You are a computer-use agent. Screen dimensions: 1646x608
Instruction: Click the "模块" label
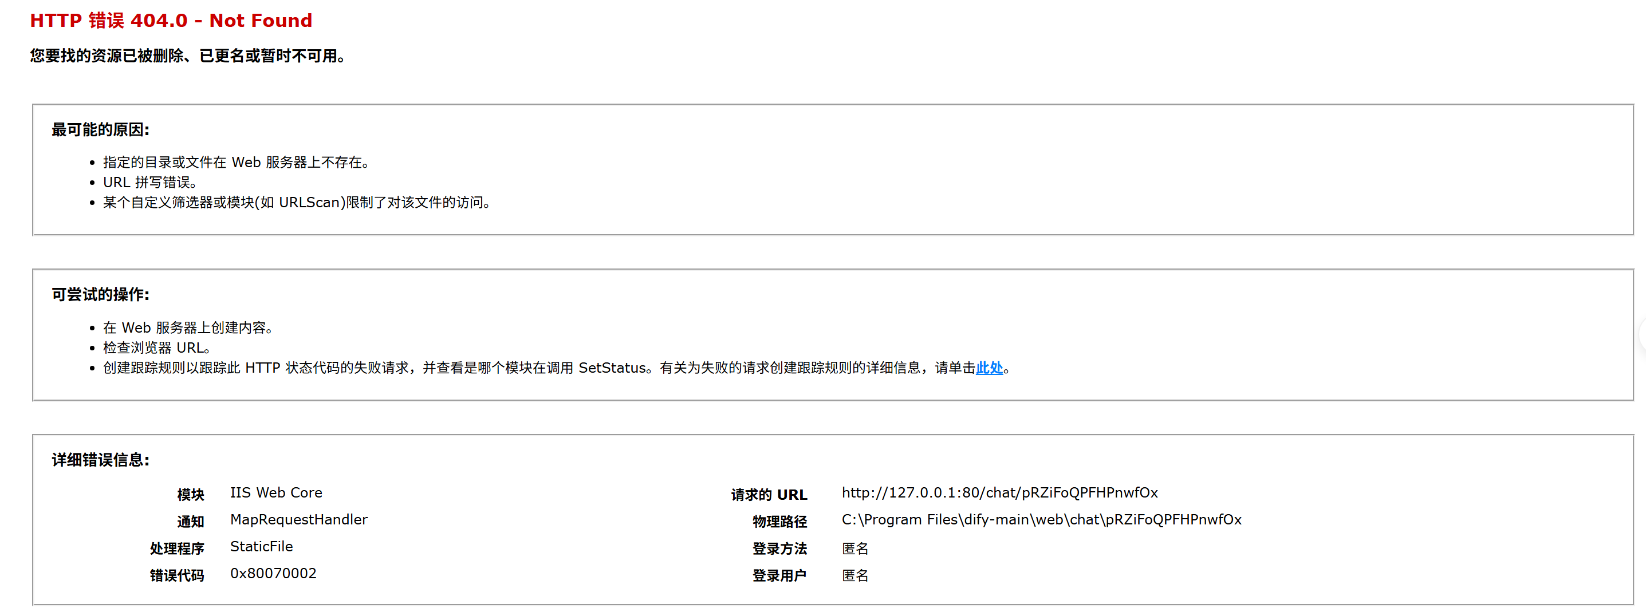[190, 494]
